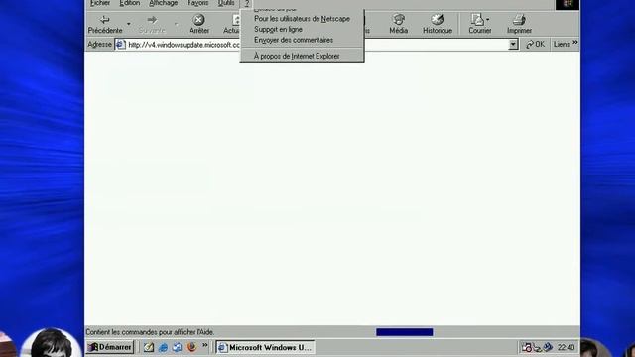Open the Courier mail button

(x=478, y=24)
